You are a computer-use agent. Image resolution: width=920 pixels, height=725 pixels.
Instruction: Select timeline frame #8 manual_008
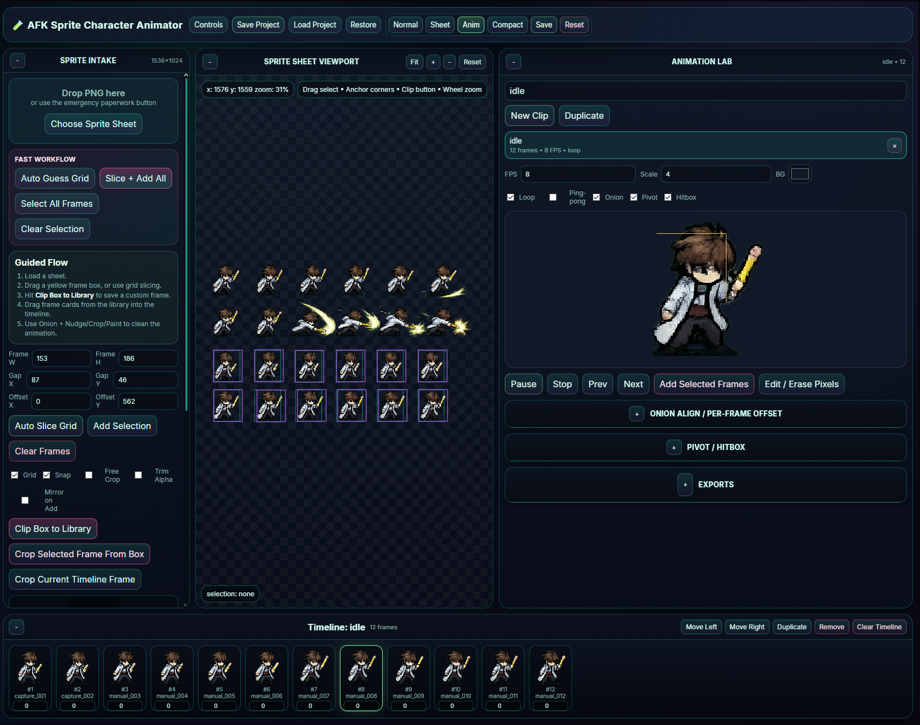pos(361,678)
